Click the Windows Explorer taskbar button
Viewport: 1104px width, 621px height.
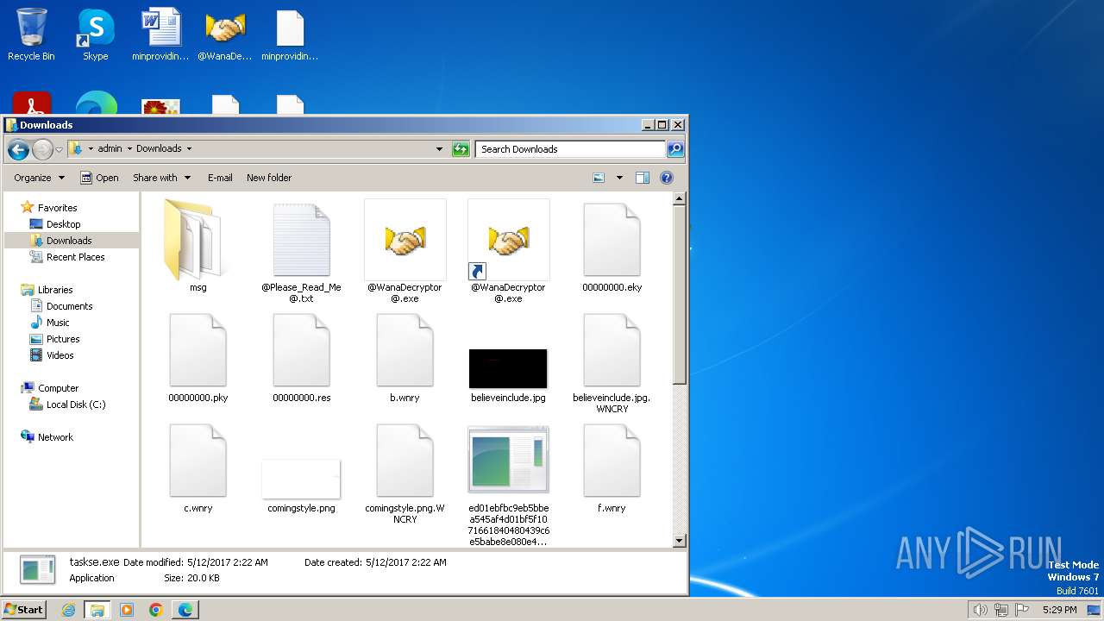click(97, 610)
